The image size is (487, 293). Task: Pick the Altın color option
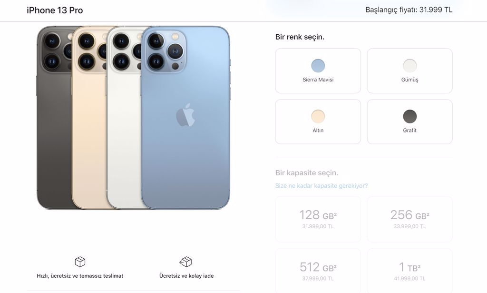318,121
